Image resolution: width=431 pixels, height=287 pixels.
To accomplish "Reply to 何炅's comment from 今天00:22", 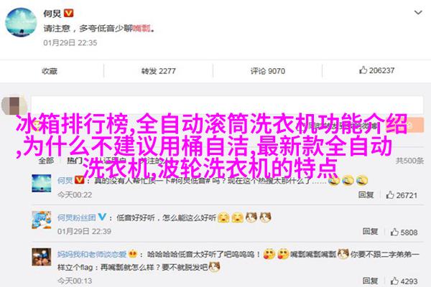I will point(366,194).
